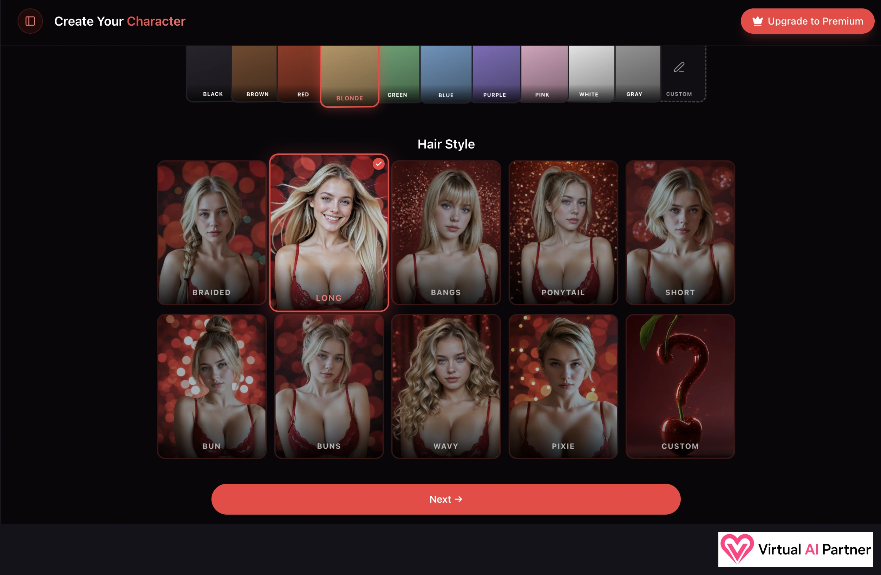Choose the Wavy hair style card
Viewport: 881px width, 575px height.
pyautogui.click(x=446, y=386)
